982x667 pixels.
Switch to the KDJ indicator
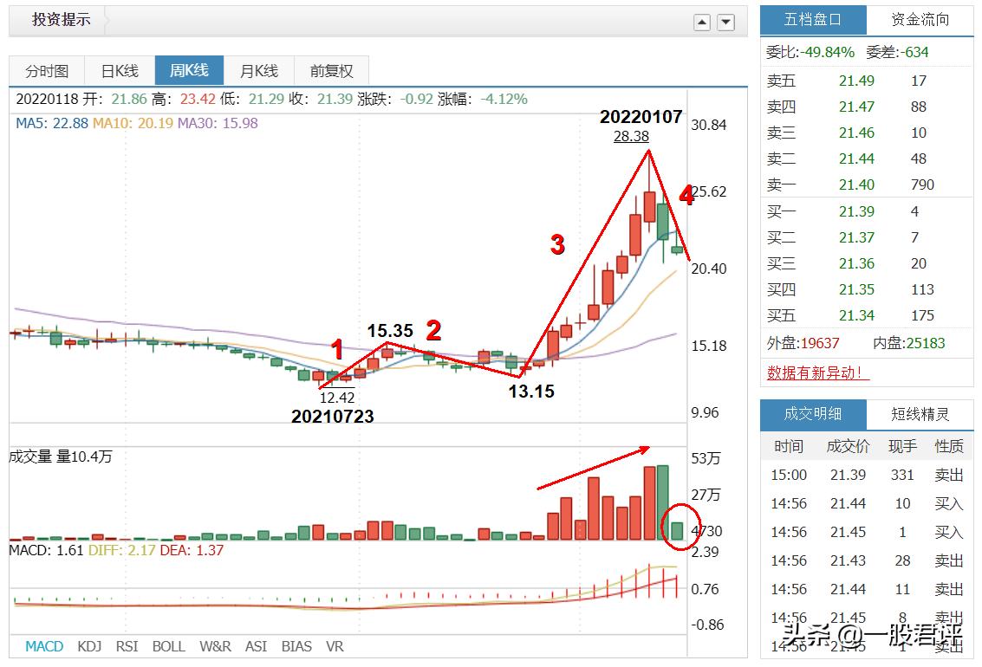click(88, 646)
